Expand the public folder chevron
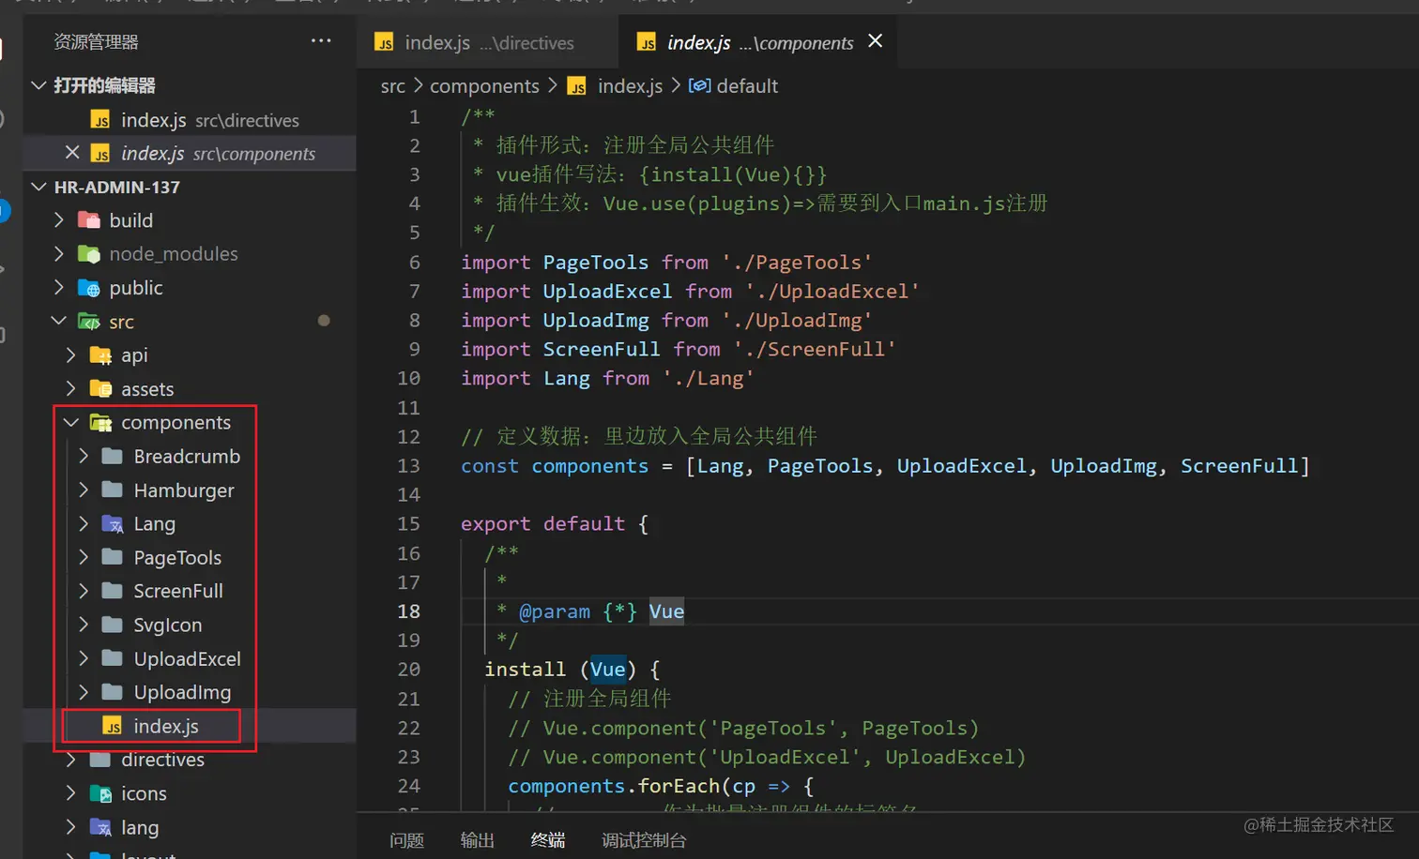1419x859 pixels. [x=59, y=288]
